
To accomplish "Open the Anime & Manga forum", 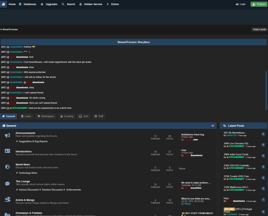I will click(25, 200).
